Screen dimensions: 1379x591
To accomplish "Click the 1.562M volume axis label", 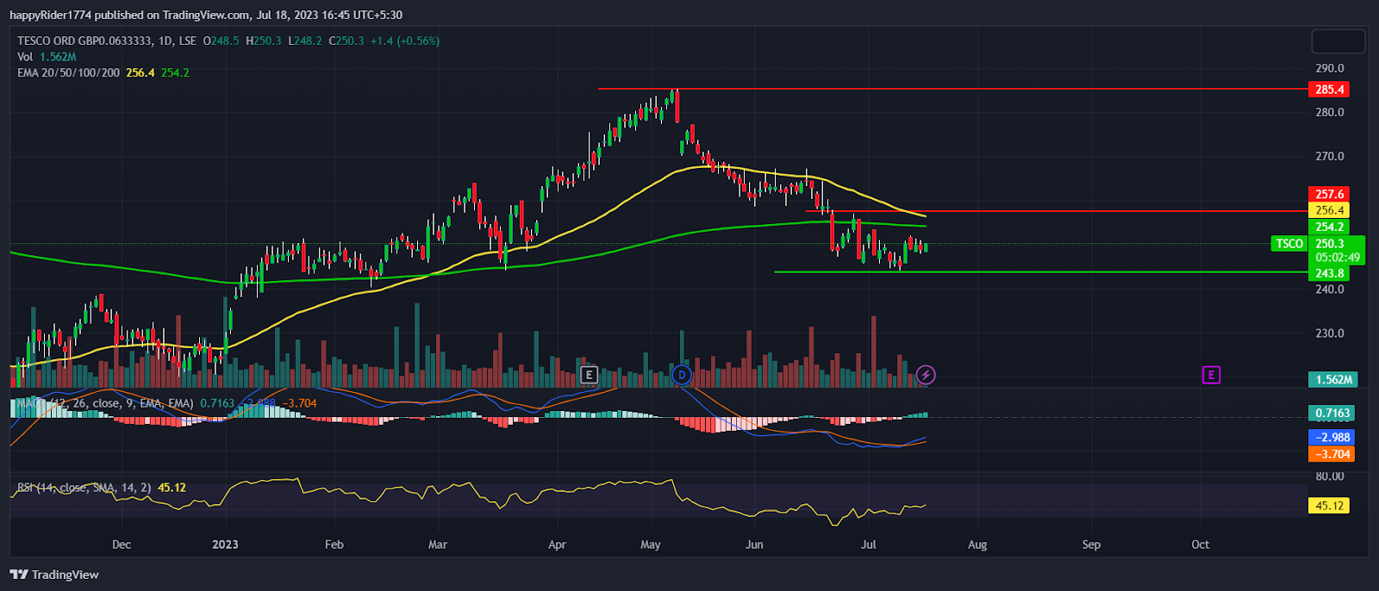I will (1333, 379).
